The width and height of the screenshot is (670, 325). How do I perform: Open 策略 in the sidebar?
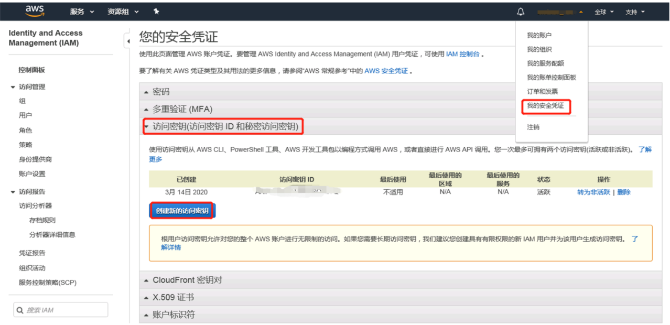(25, 145)
